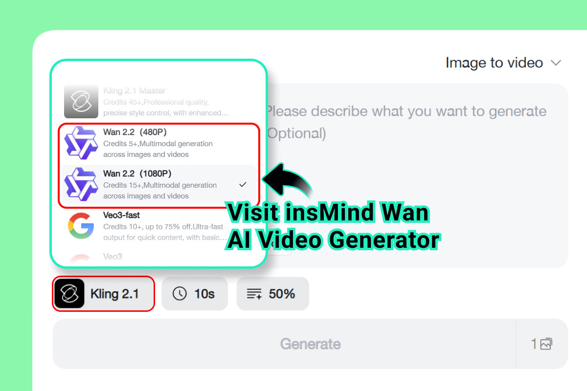The image size is (587, 391).
Task: Click the clock icon beside 10s
Action: (x=180, y=294)
